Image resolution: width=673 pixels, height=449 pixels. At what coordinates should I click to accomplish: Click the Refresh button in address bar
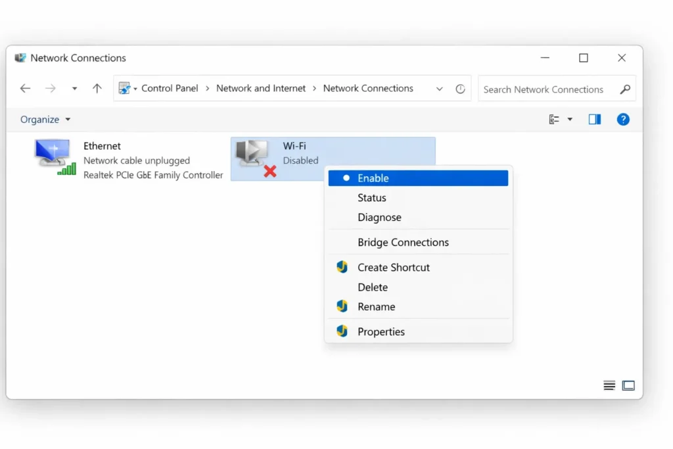click(x=460, y=89)
